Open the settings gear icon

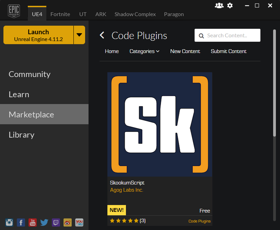(x=230, y=5)
